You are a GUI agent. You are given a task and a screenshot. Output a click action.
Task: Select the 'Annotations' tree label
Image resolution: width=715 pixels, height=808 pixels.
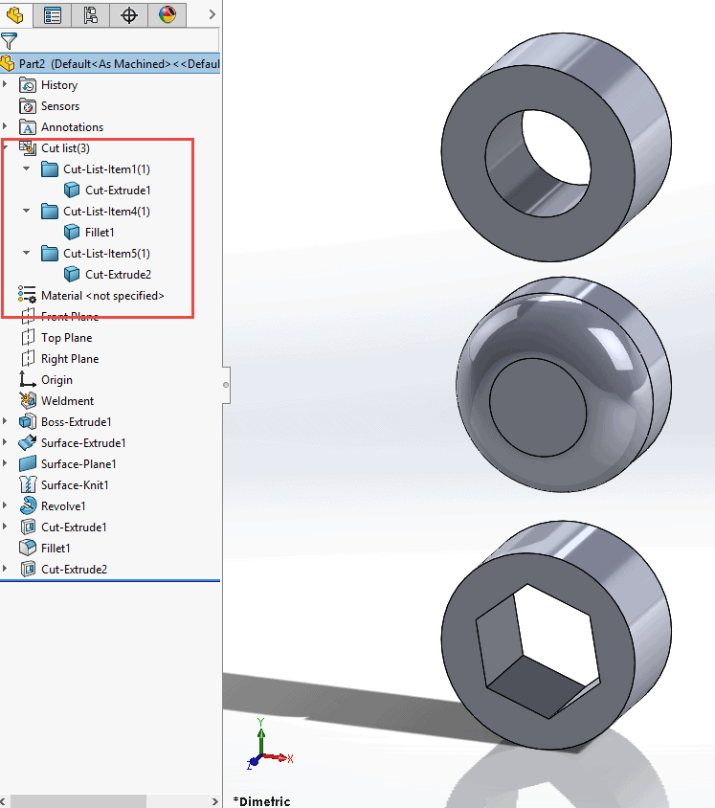(72, 127)
